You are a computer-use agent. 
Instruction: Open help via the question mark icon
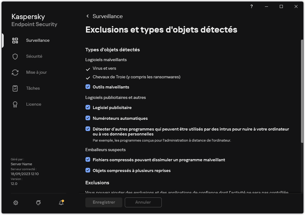click(251, 6)
